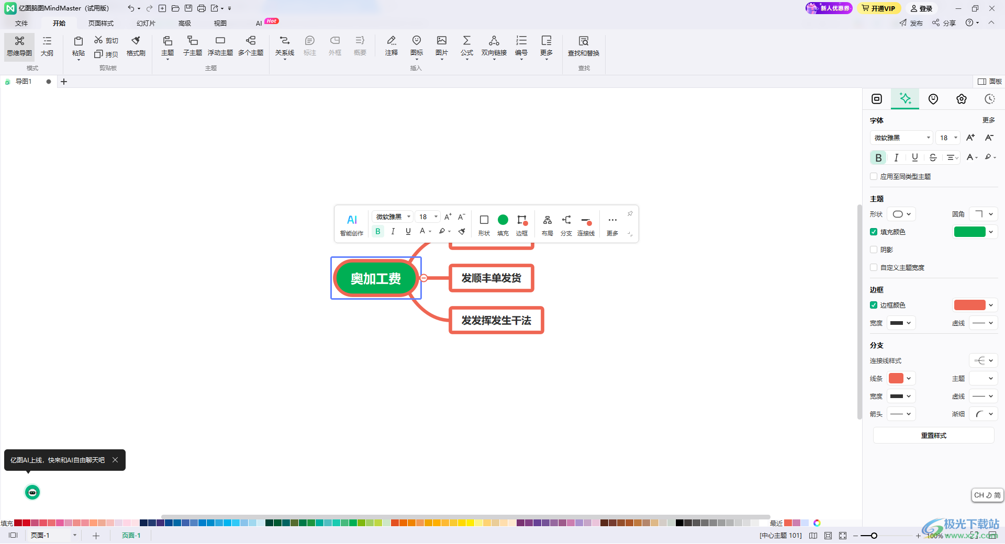Click the zoom slider handle
The image size is (1005, 544).
pyautogui.click(x=874, y=536)
